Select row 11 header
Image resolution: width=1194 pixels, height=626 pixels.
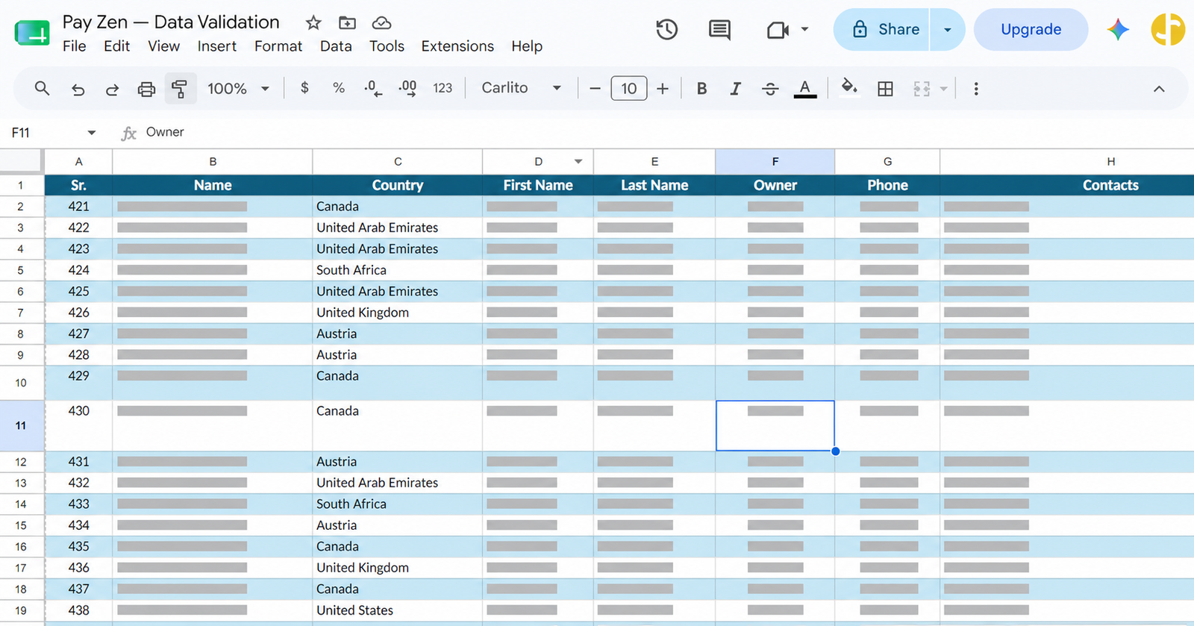(x=21, y=425)
